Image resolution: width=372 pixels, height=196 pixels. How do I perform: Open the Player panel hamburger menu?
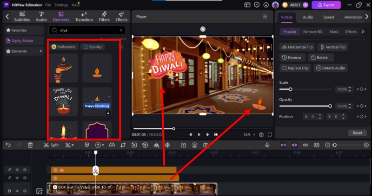click(x=265, y=17)
